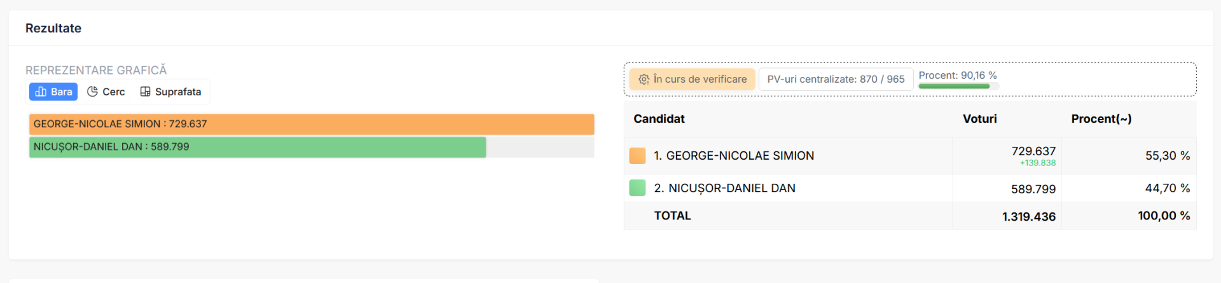This screenshot has width=1221, height=283.
Task: Select the Bara chart view
Action: pos(53,92)
